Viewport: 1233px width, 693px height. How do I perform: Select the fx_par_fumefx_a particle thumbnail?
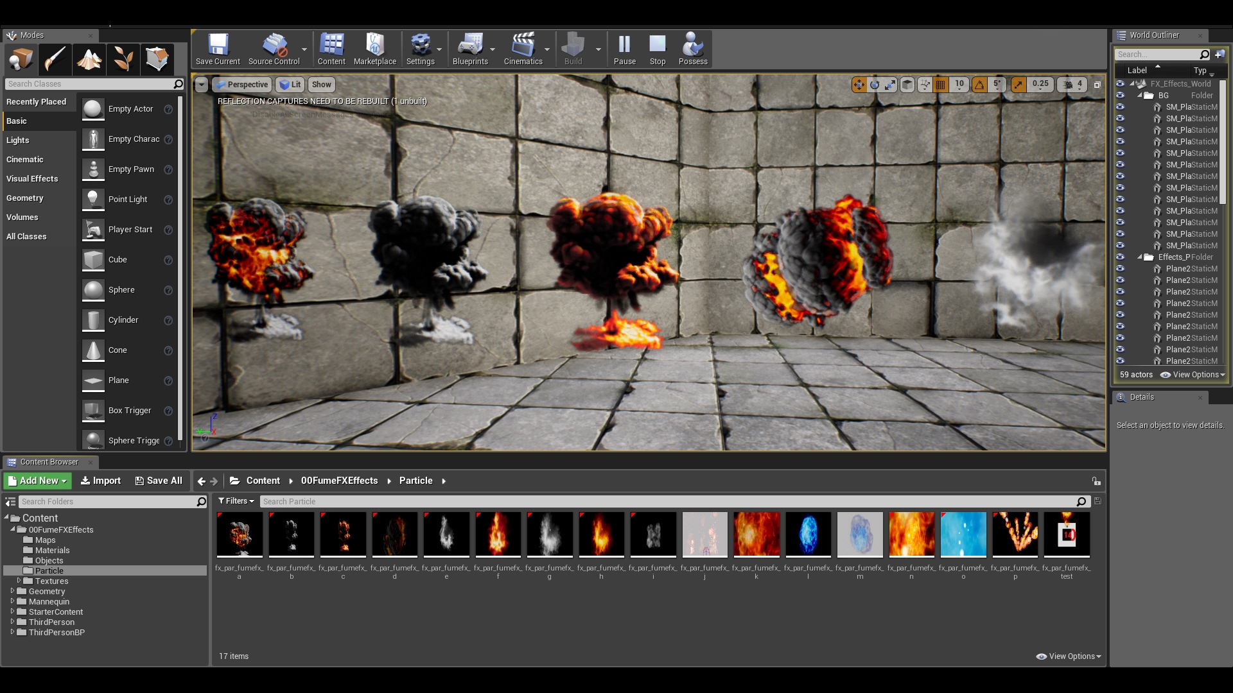[x=239, y=535]
